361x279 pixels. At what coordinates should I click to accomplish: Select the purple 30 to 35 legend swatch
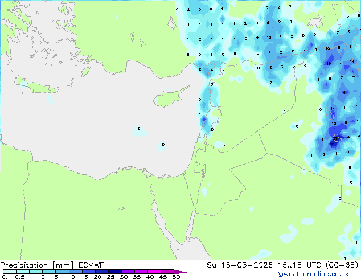[128, 272]
